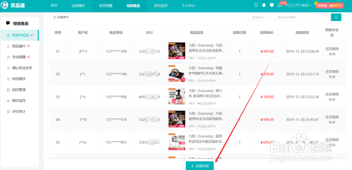Click price ¥399.00 in row 03
This screenshot has width=352, height=170.
[x=267, y=97]
